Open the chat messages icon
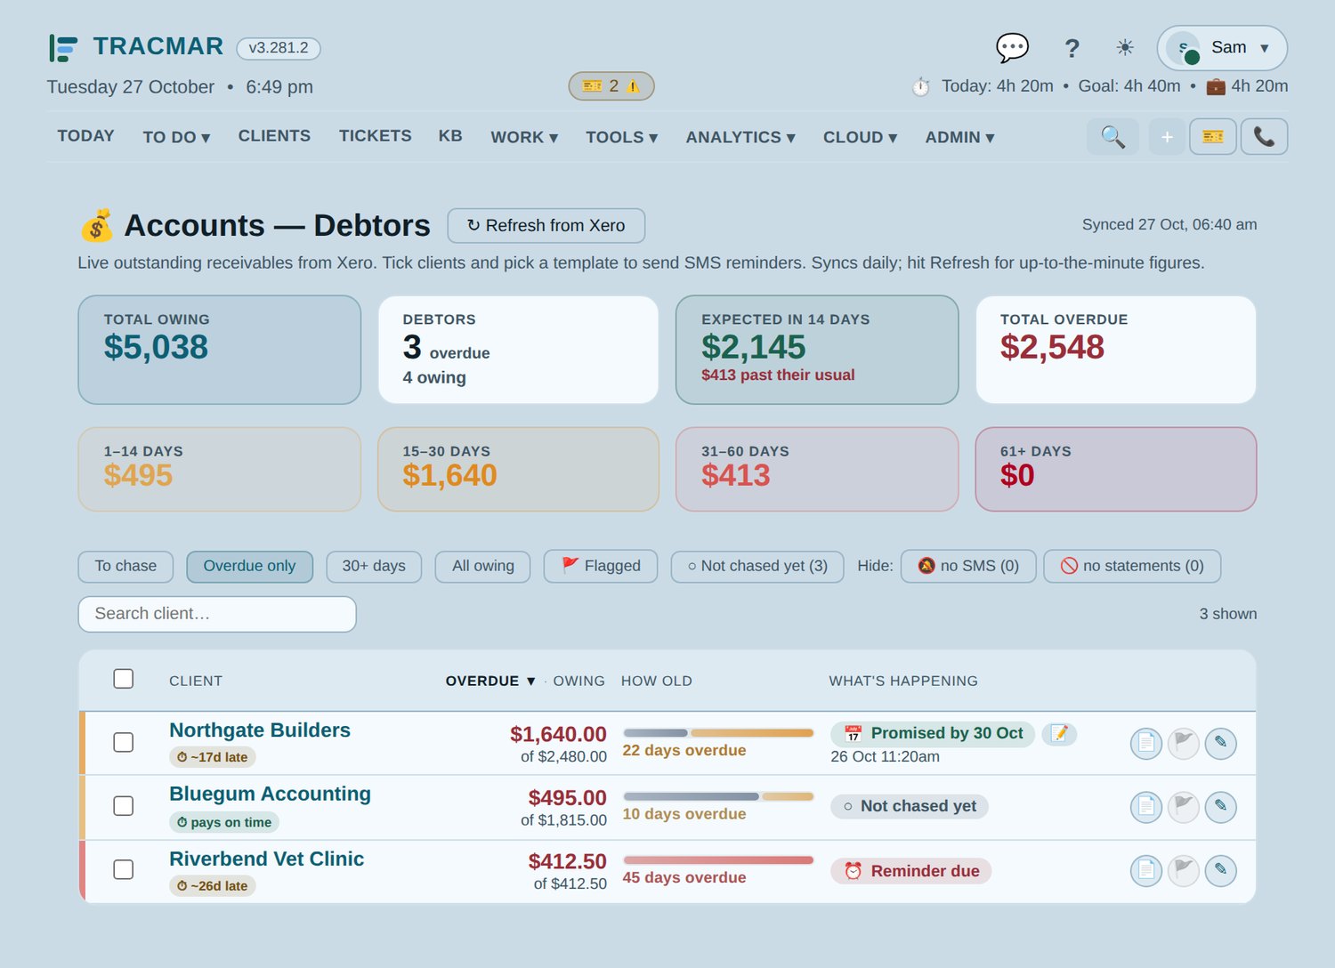Image resolution: width=1335 pixels, height=968 pixels. point(1012,47)
